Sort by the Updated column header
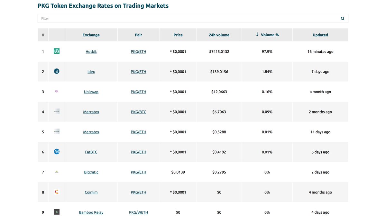386x224 pixels. tap(320, 35)
